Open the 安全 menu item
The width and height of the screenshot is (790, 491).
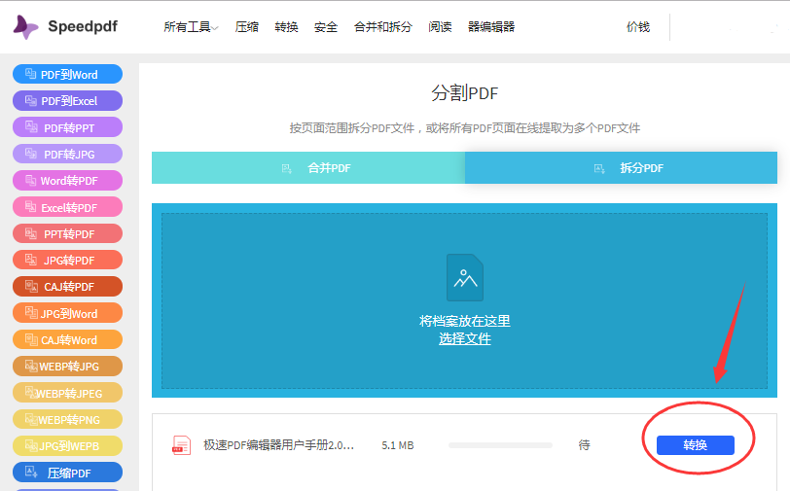326,26
